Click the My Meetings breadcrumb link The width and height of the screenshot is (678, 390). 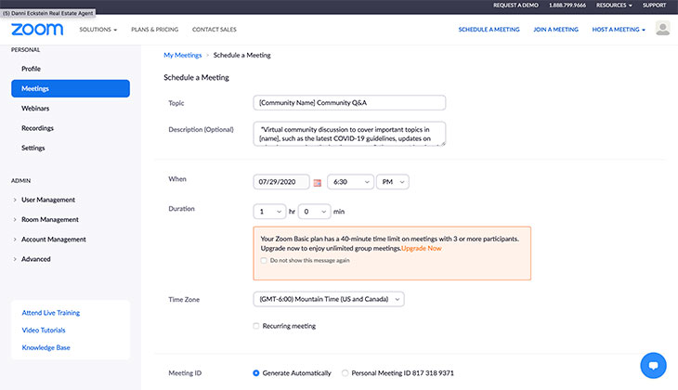182,56
